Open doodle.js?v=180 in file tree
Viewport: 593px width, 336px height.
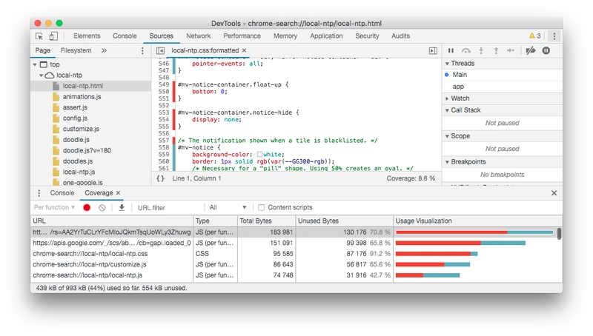pyautogui.click(x=87, y=150)
